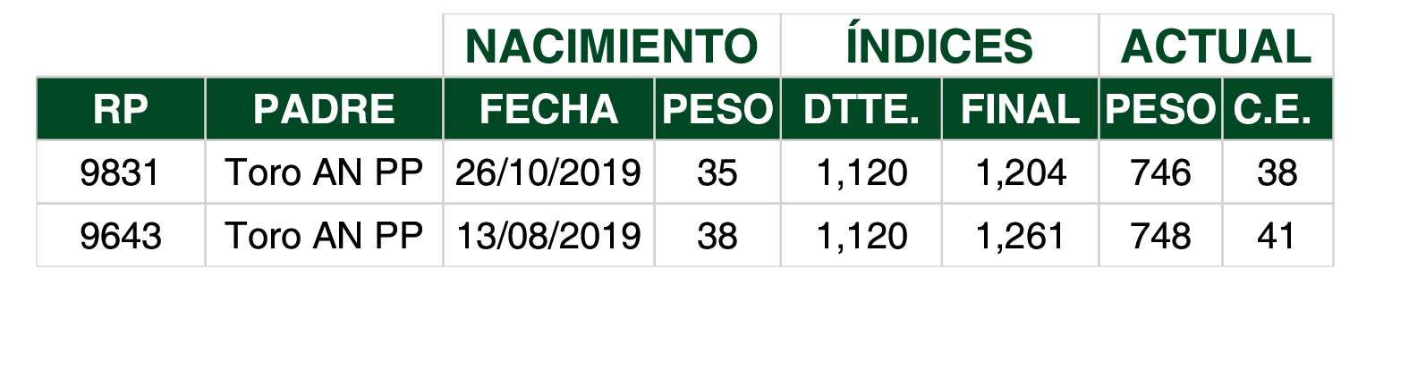Select C.E. value 41
Screen dimensions: 1426x369
pos(1277,236)
